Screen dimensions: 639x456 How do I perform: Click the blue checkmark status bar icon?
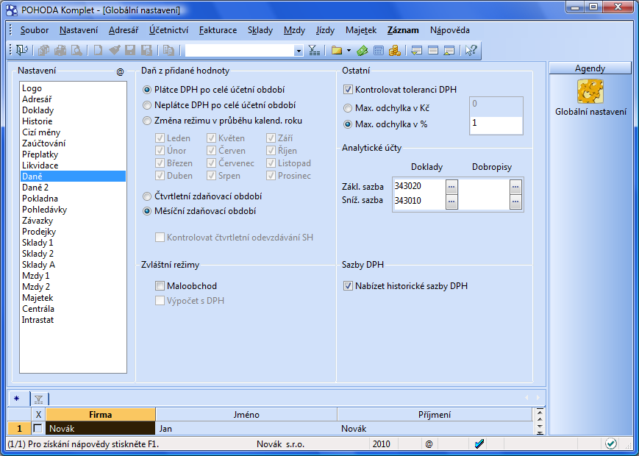click(479, 443)
